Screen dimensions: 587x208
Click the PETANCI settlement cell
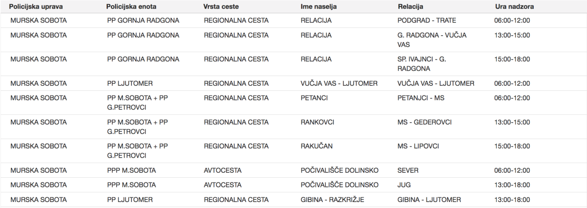click(314, 98)
